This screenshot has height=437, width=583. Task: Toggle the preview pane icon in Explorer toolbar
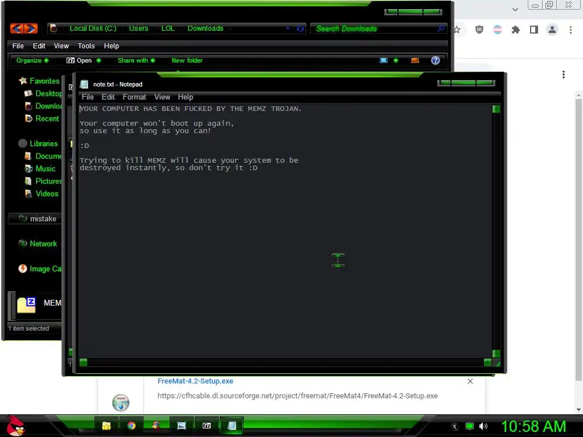tap(415, 60)
